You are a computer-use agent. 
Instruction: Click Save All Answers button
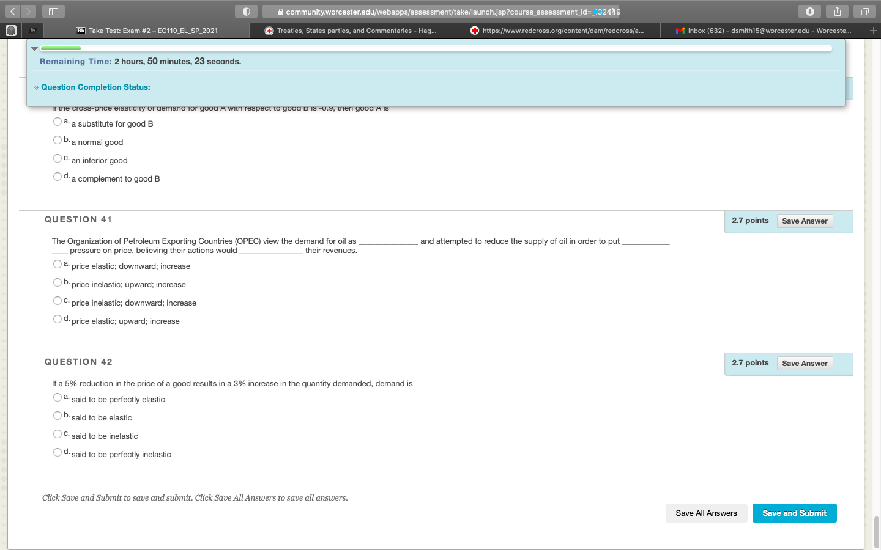click(x=706, y=513)
